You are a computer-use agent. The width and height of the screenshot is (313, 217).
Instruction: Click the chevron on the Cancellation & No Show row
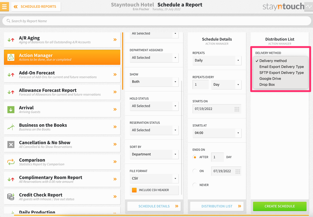pos(115,144)
